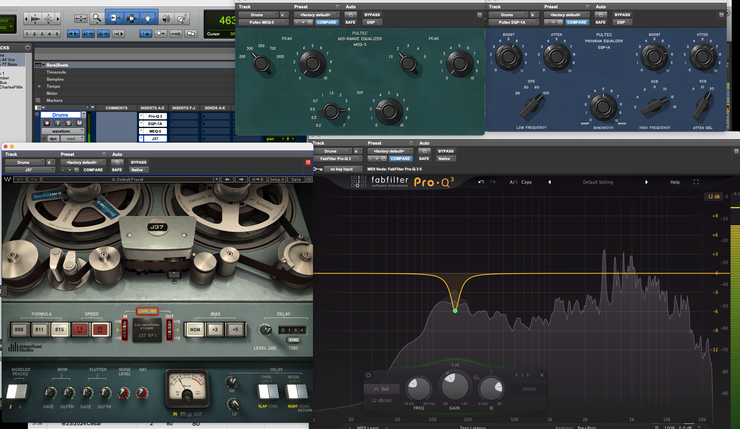This screenshot has width=740, height=429.
Task: Select J37 speed 15 ips
Action: (100, 330)
